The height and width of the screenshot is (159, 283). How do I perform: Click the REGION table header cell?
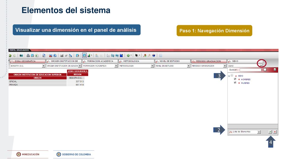pos(78,75)
